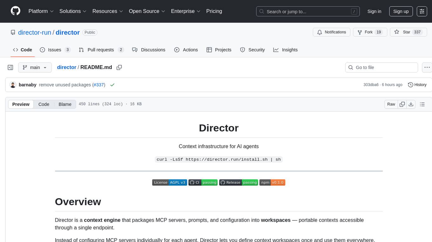Click the Notifications bell button

pyautogui.click(x=332, y=32)
